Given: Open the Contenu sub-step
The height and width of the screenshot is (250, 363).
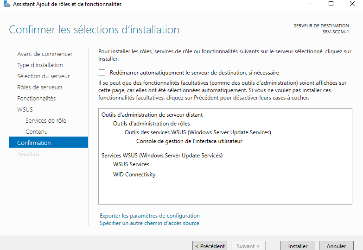Looking at the screenshot, I should coord(37,132).
